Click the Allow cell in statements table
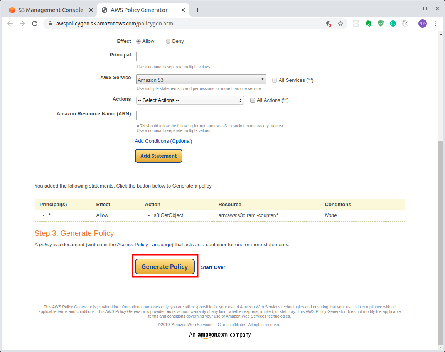Image resolution: width=445 pixels, height=352 pixels. 102,215
